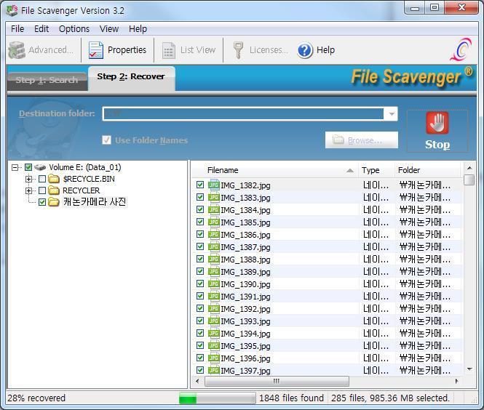
Task: Uncheck the IMG_1389.jpg file checkbox
Action: pos(200,271)
